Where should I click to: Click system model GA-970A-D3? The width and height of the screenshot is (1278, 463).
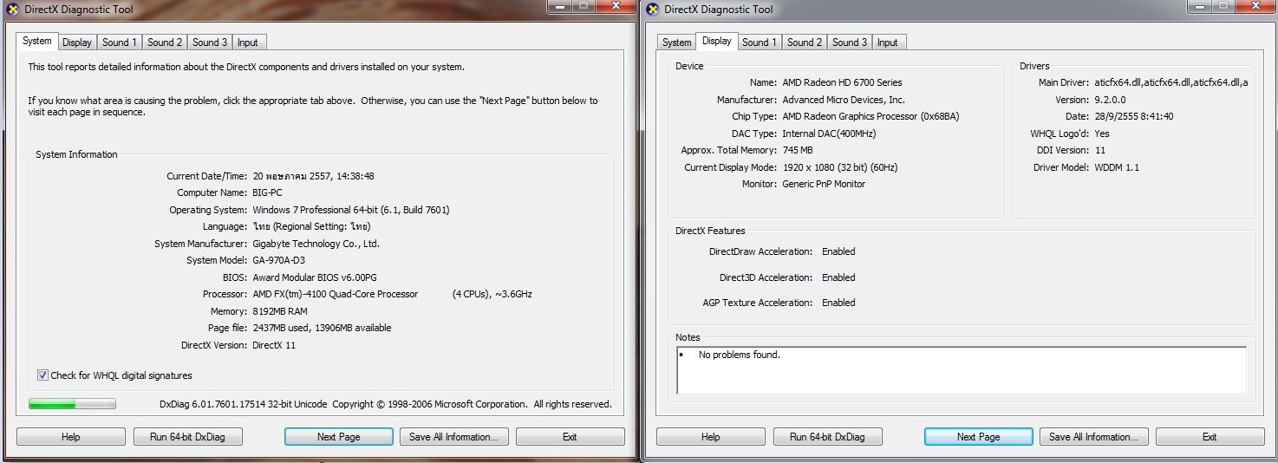tap(278, 260)
